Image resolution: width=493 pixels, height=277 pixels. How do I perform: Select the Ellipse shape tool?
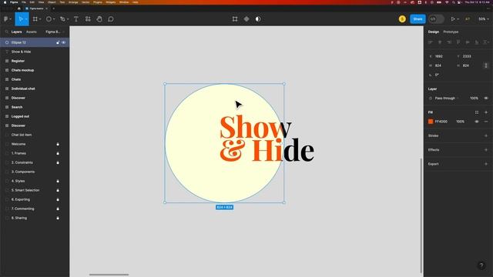coord(49,19)
